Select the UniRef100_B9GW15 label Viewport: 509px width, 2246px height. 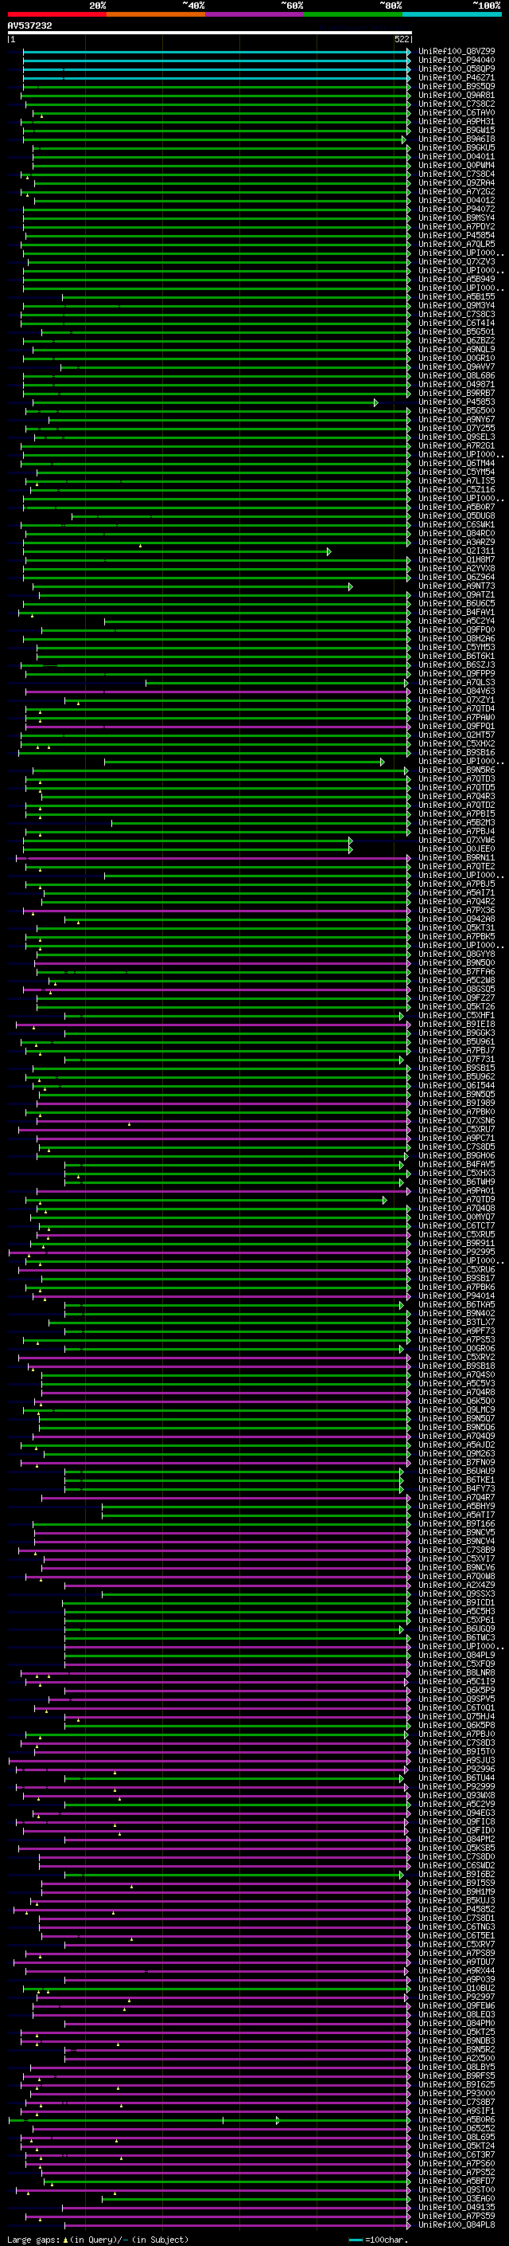click(x=456, y=130)
